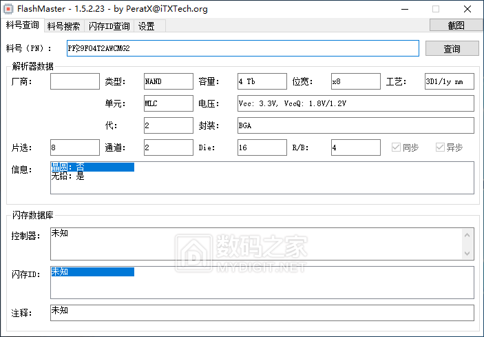Click the 料号 (PN) input field

242,48
